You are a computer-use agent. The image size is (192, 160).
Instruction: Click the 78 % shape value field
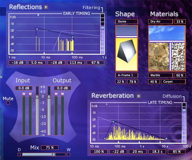tap(133, 82)
